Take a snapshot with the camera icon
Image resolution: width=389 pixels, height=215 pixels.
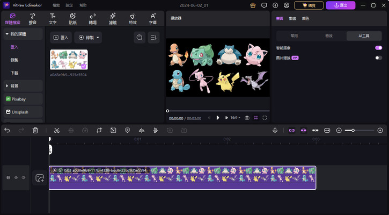[x=247, y=117]
